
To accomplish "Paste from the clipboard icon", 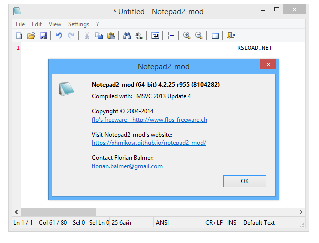I will point(111,36).
